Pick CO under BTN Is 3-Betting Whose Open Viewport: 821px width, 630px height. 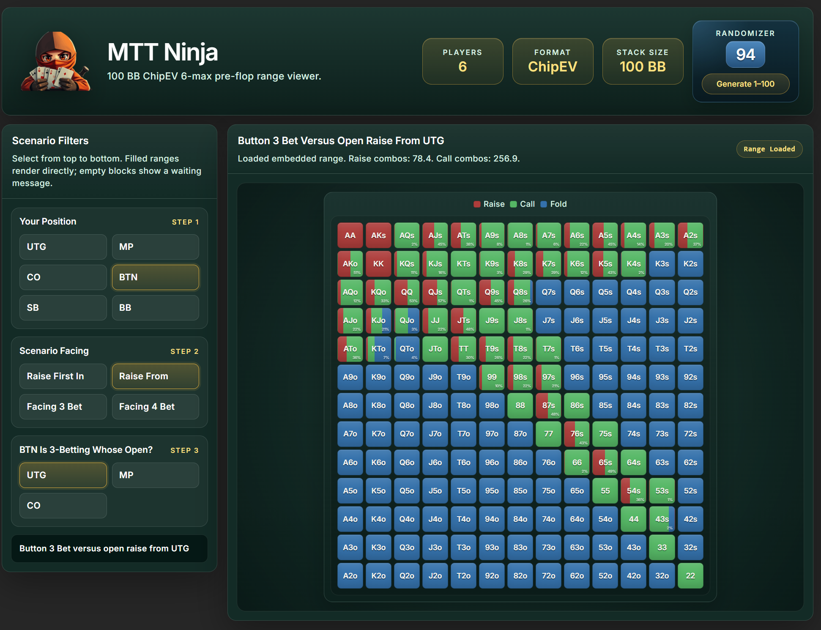(x=63, y=506)
